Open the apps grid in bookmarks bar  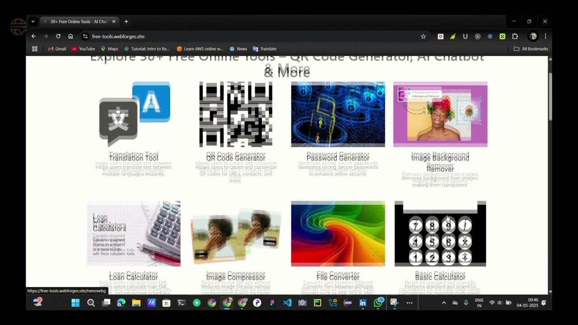[35, 49]
